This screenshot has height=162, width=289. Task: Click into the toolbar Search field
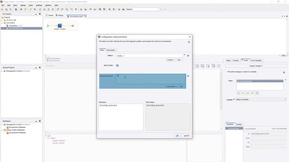pyautogui.click(x=145, y=9)
